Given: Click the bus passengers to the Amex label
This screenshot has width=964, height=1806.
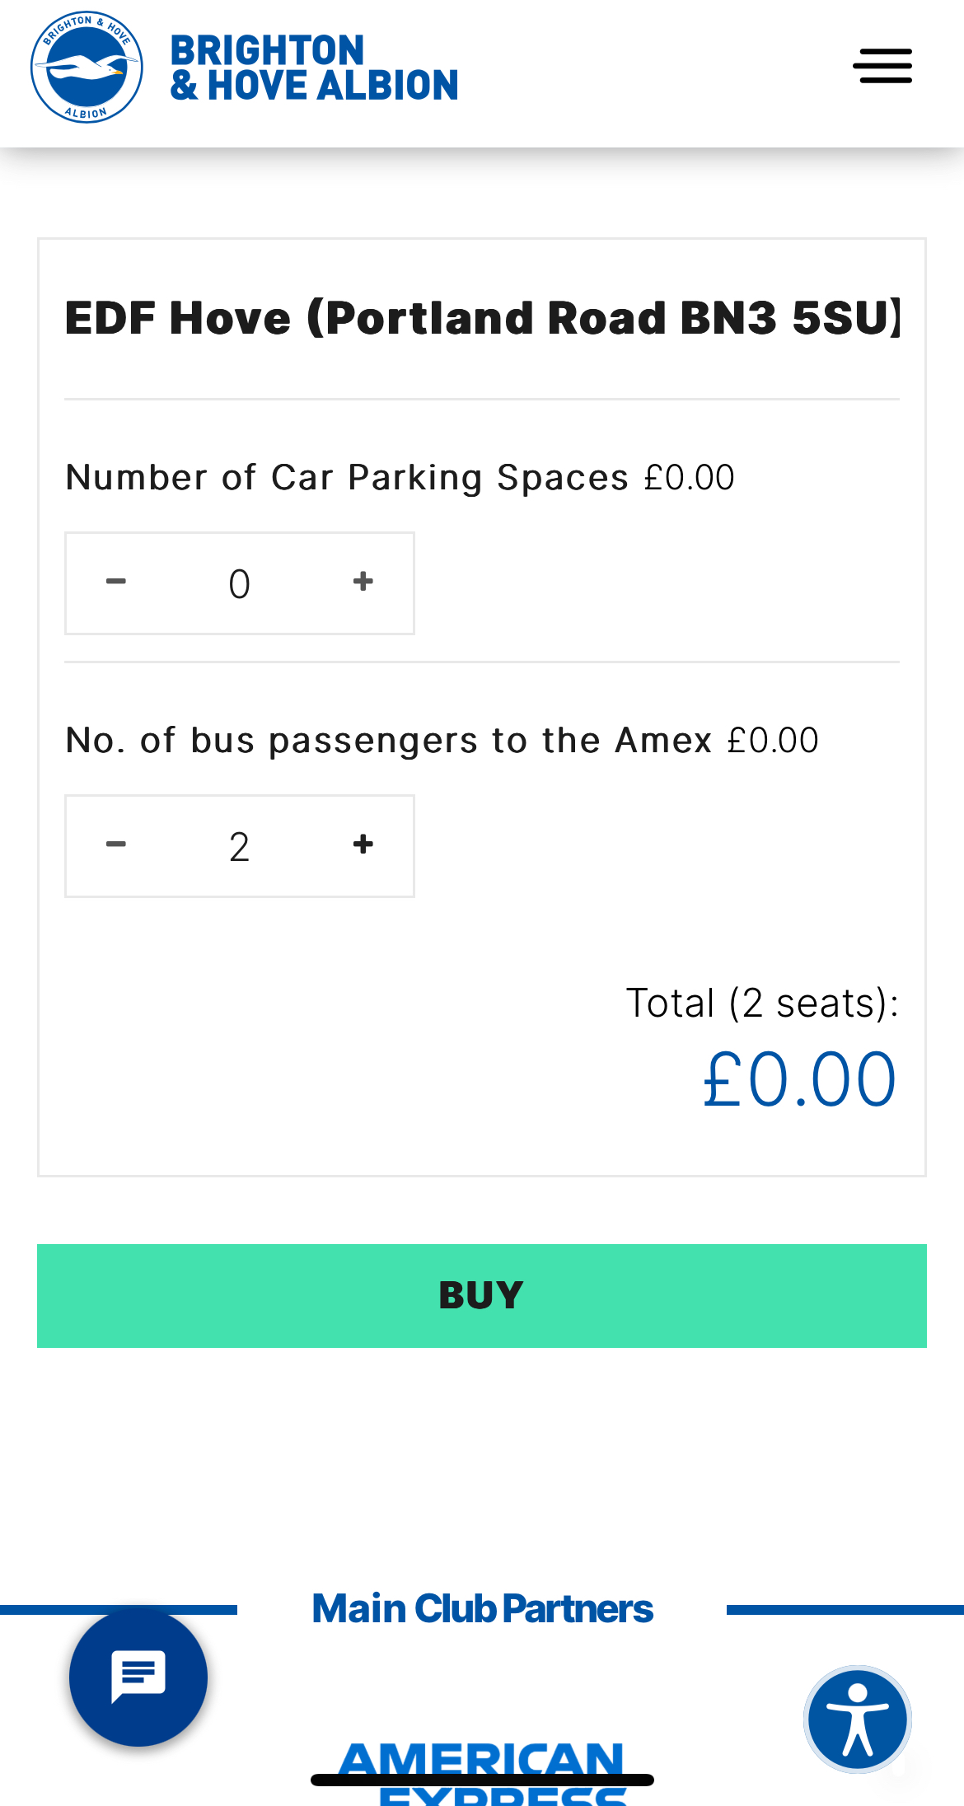Looking at the screenshot, I should point(388,741).
